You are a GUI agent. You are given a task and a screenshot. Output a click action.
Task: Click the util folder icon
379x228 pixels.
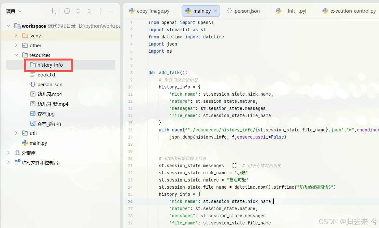[x=25, y=133]
